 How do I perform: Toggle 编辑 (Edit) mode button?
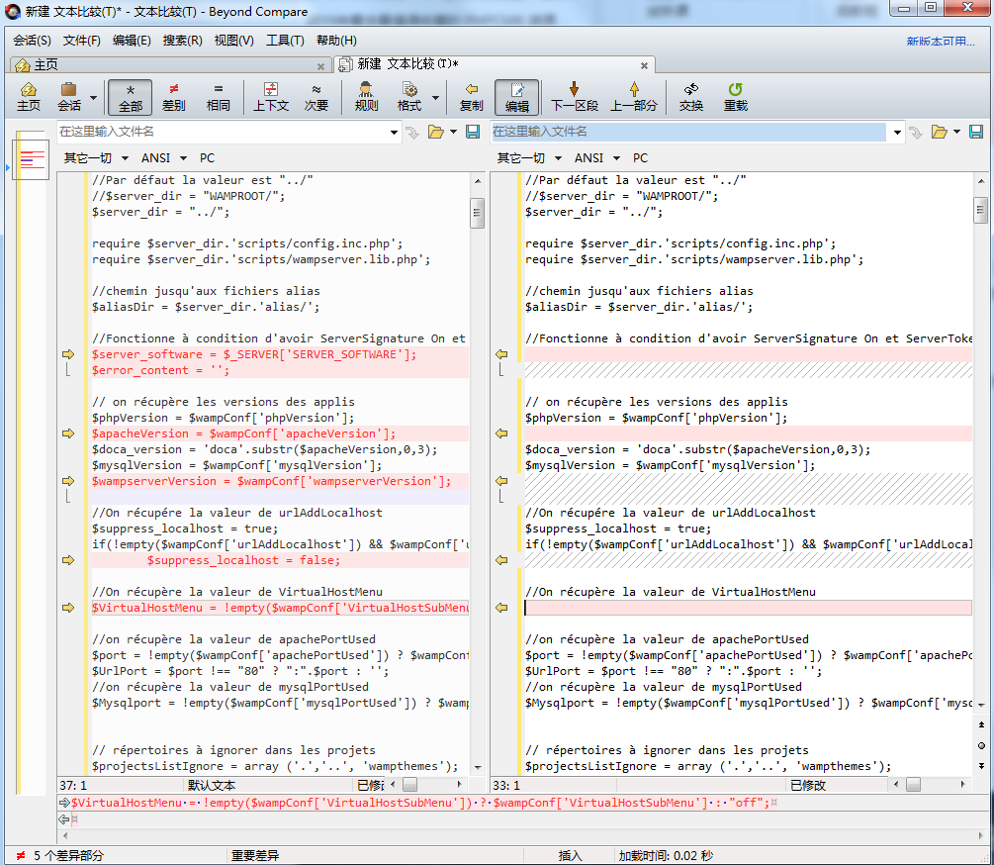coord(516,96)
